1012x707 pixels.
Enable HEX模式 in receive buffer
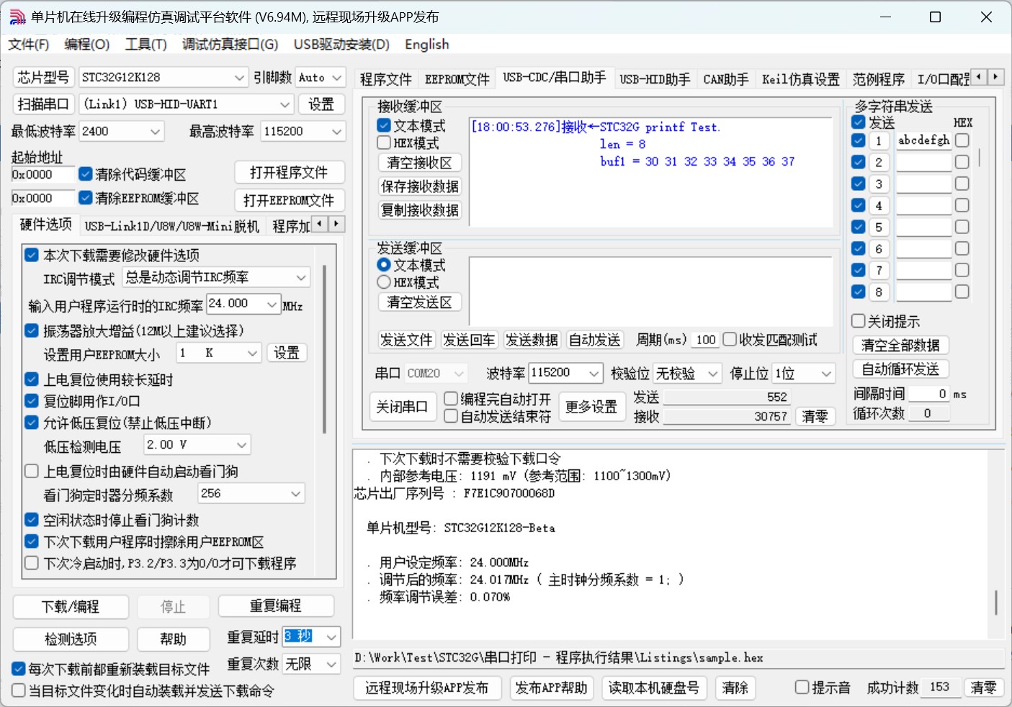[385, 143]
